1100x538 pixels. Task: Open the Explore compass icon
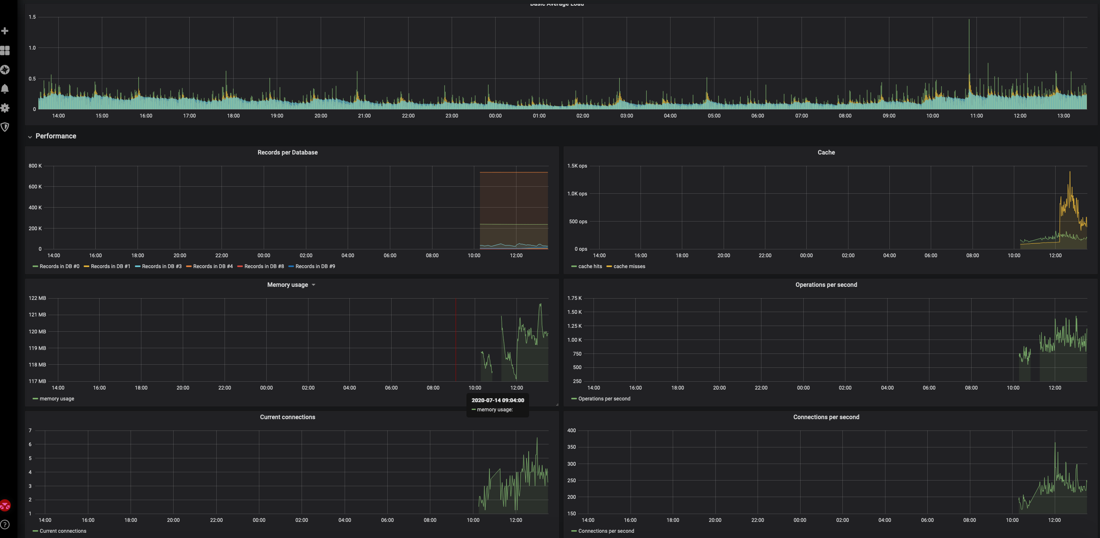(x=5, y=70)
